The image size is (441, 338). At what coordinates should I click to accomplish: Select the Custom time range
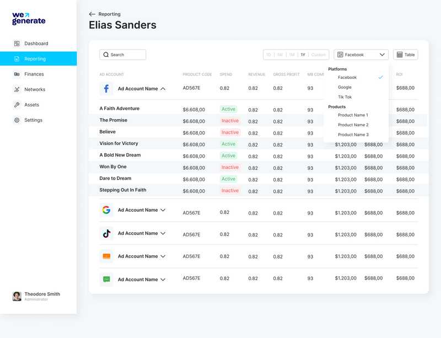tap(319, 55)
